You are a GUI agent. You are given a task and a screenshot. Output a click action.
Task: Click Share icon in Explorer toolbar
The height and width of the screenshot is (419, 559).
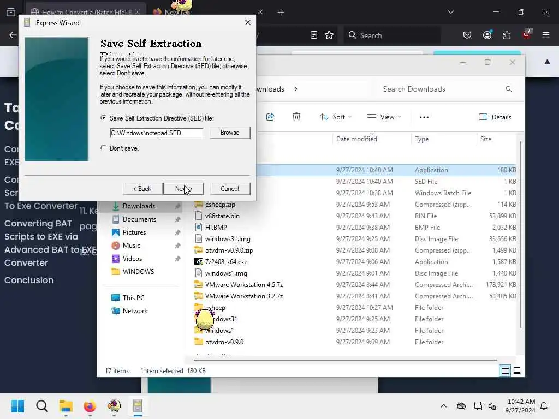[x=270, y=117]
